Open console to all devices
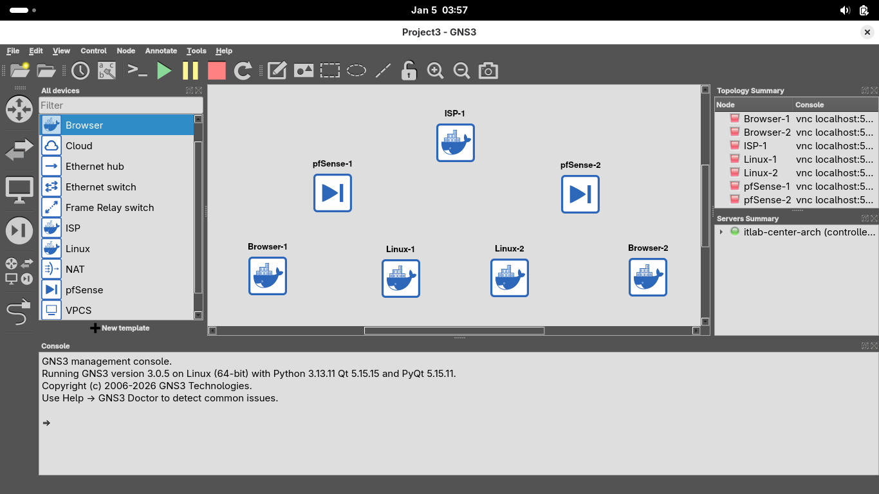879x494 pixels. 137,71
